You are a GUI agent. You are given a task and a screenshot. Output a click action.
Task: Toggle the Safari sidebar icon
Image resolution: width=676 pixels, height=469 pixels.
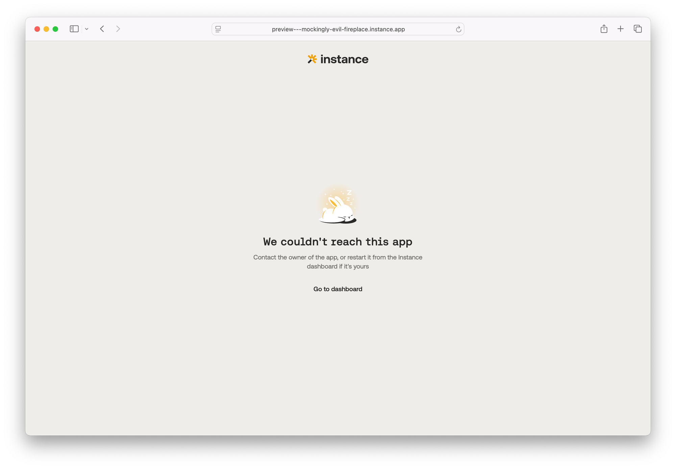pyautogui.click(x=74, y=29)
